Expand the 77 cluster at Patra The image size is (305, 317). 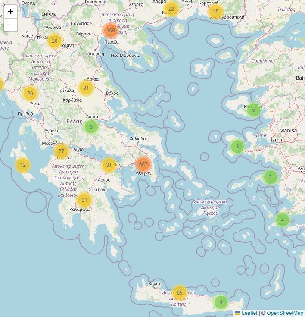click(62, 151)
